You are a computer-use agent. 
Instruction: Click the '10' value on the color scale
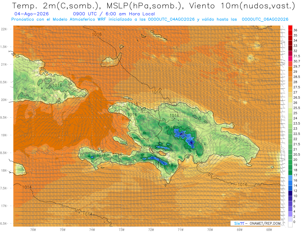(295, 196)
